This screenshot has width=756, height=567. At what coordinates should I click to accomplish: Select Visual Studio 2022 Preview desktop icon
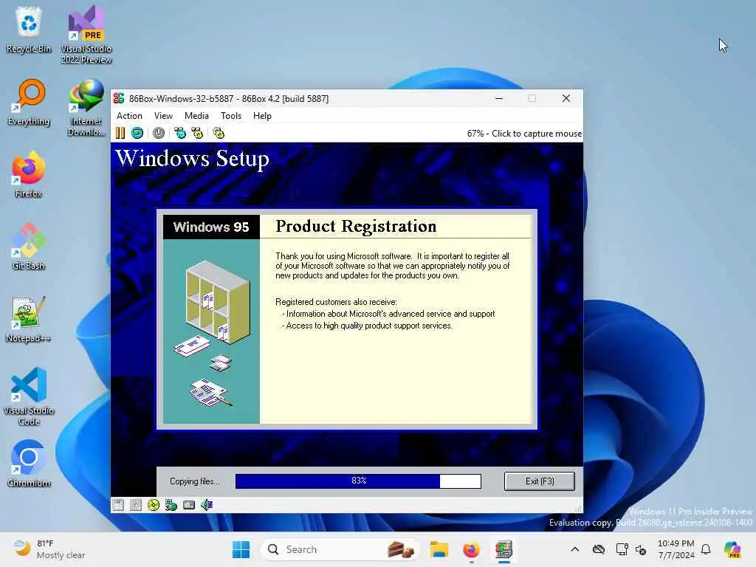tap(86, 35)
